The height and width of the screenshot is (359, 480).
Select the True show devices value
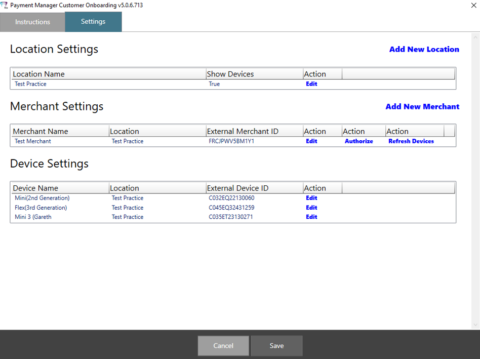pyautogui.click(x=214, y=84)
